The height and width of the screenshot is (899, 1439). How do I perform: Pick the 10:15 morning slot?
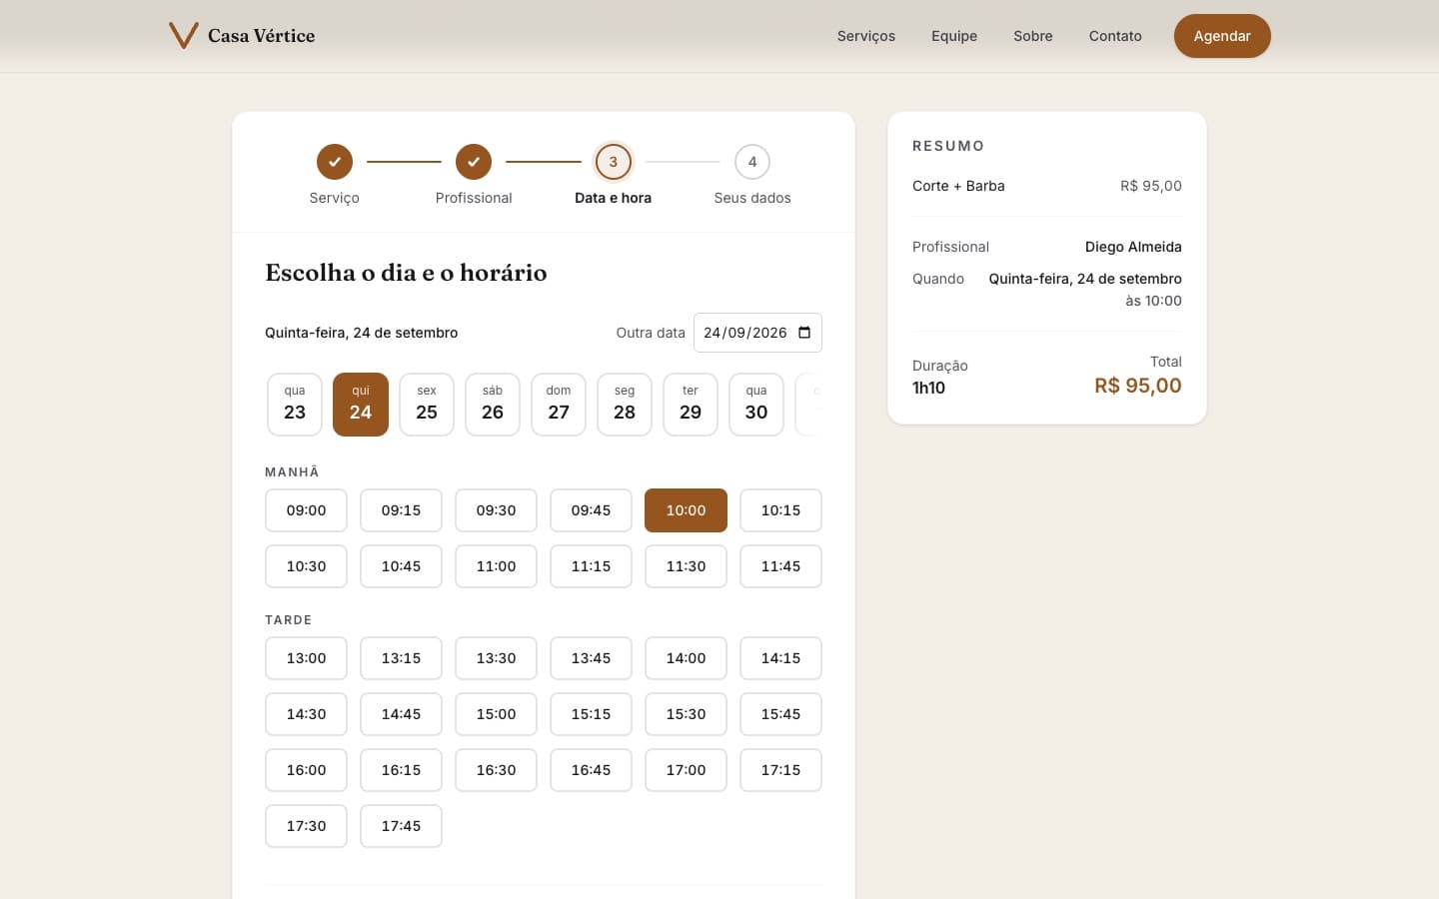[780, 510]
